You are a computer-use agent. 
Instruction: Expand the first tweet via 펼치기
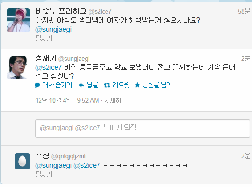pyautogui.click(x=44, y=38)
